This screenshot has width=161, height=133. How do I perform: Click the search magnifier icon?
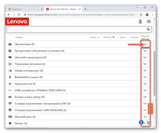(x=148, y=29)
